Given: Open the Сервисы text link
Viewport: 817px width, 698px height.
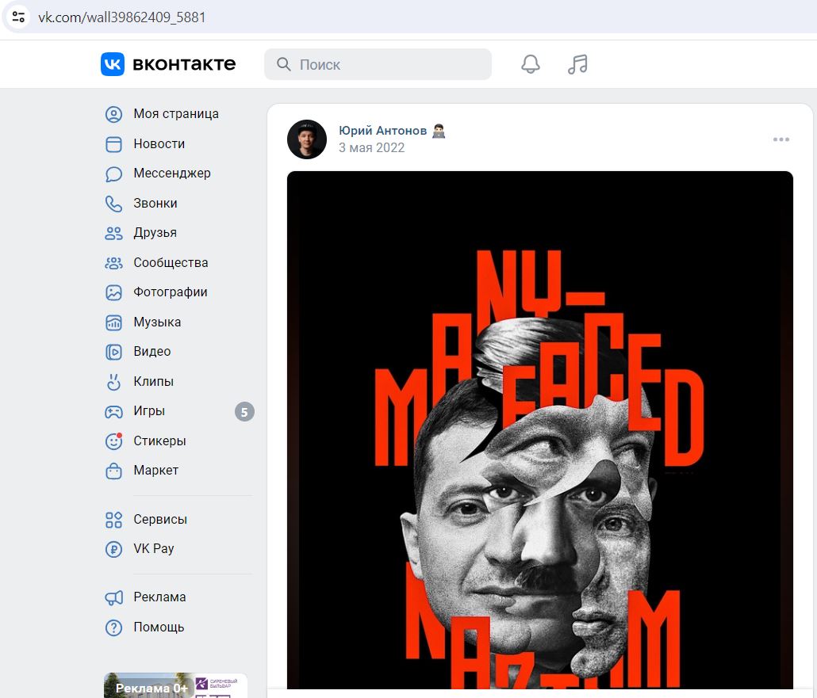Looking at the screenshot, I should coord(160,520).
